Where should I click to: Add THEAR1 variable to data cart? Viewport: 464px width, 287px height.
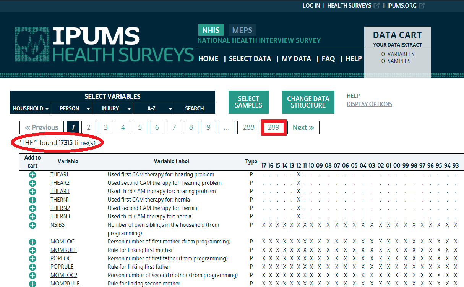pos(32,174)
